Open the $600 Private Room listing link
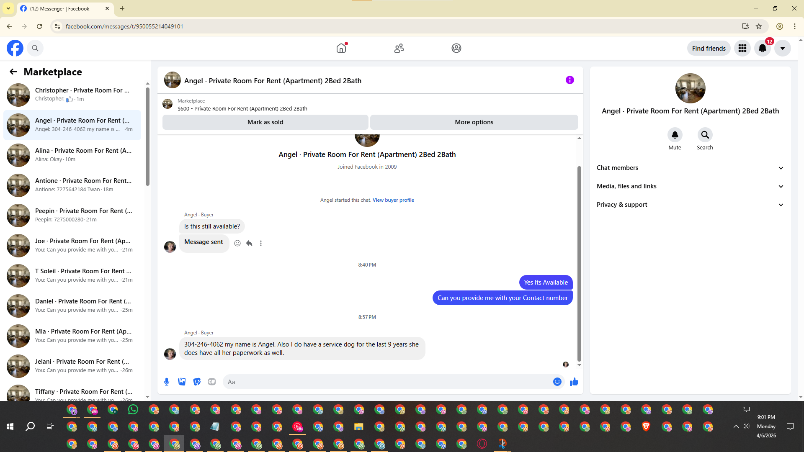This screenshot has height=452, width=804. coord(242,109)
